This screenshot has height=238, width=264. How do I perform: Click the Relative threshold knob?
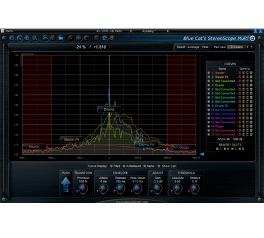(195, 189)
